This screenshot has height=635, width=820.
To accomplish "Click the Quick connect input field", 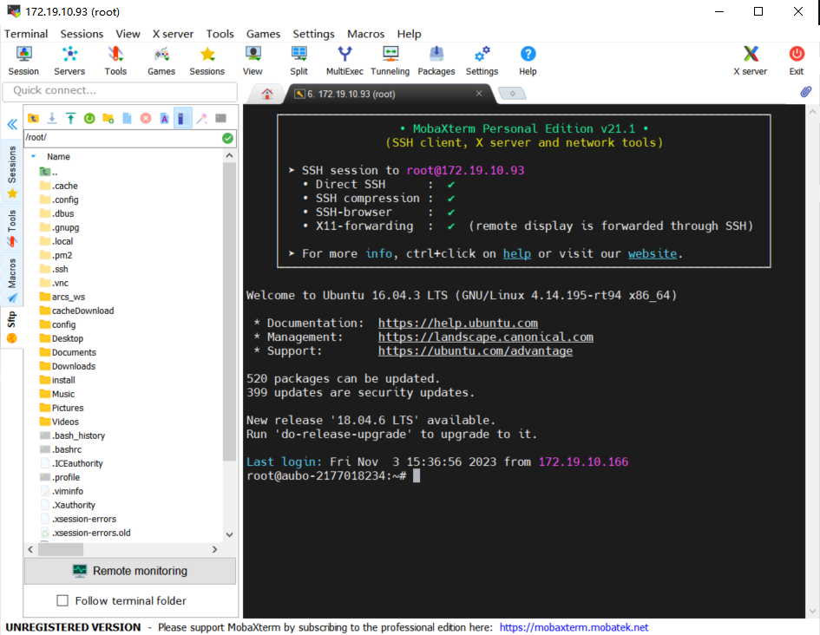I will pos(121,91).
